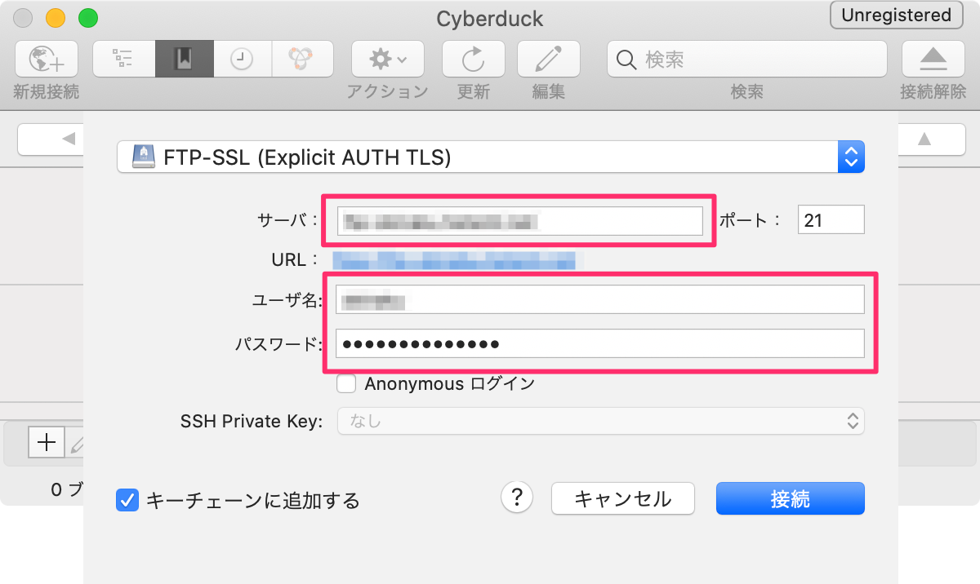Focus the search field in the toolbar
Screen dimensions: 980x584
pyautogui.click(x=746, y=59)
